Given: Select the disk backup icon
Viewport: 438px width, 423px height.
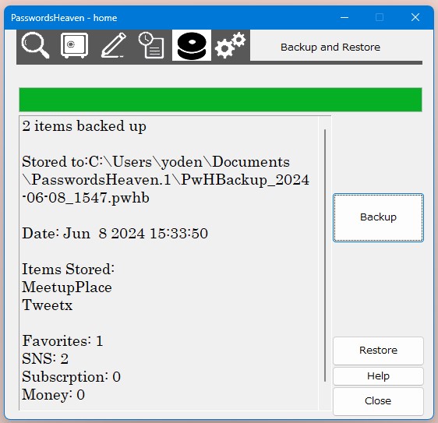Looking at the screenshot, I should click(192, 45).
